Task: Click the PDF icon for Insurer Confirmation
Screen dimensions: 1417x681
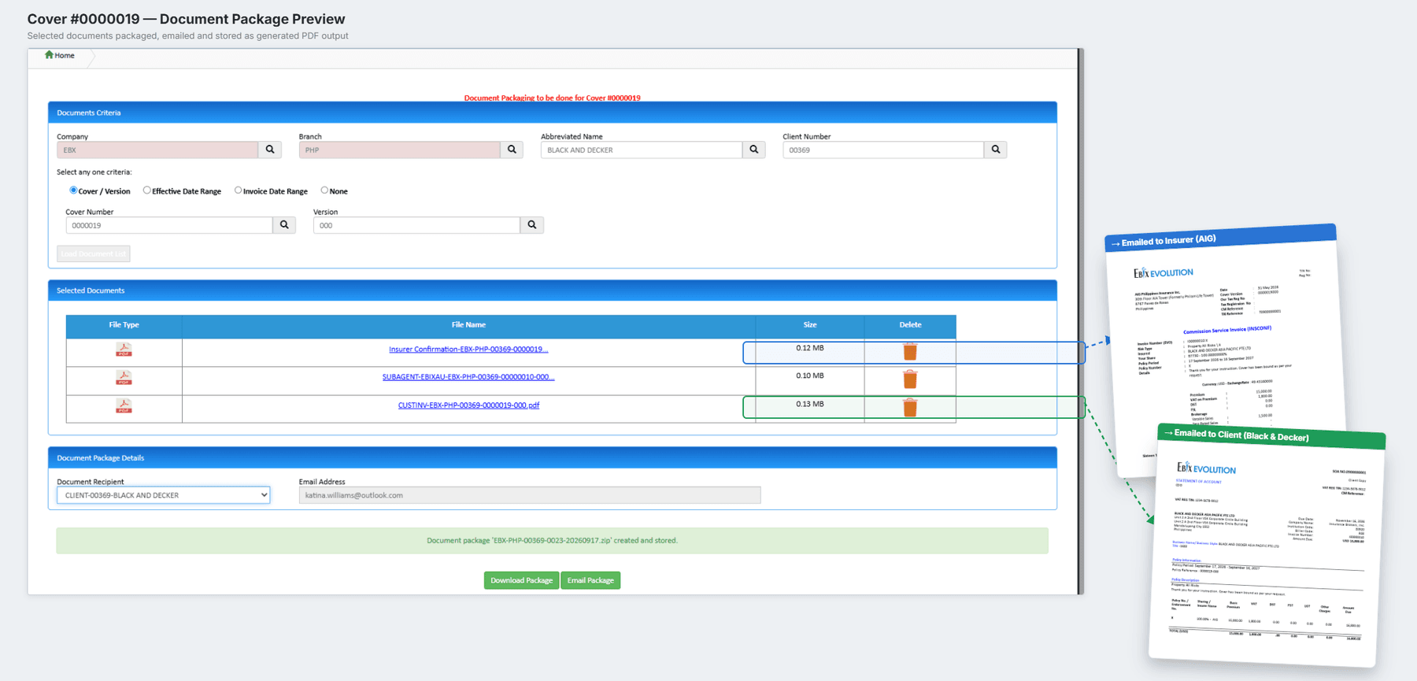Action: pos(124,350)
